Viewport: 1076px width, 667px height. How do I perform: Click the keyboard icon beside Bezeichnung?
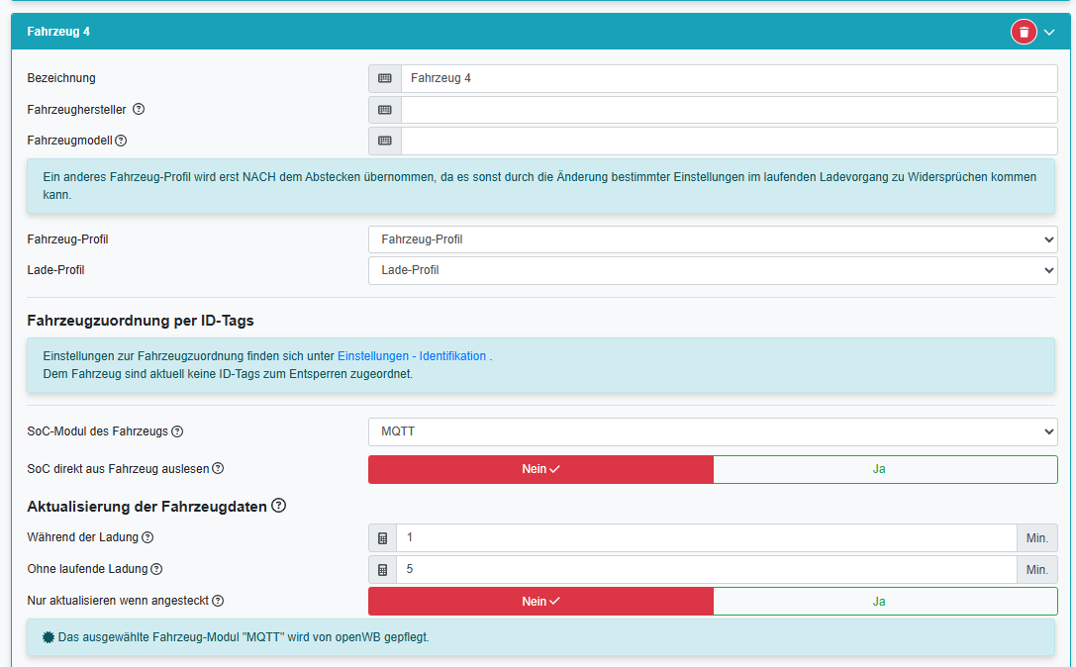(x=385, y=78)
